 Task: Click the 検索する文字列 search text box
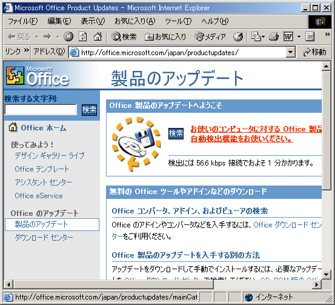(41, 110)
